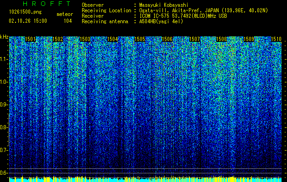Click the 1.1 frequency axis label
The height and width of the screenshot is (182, 287).
pos(4,59)
